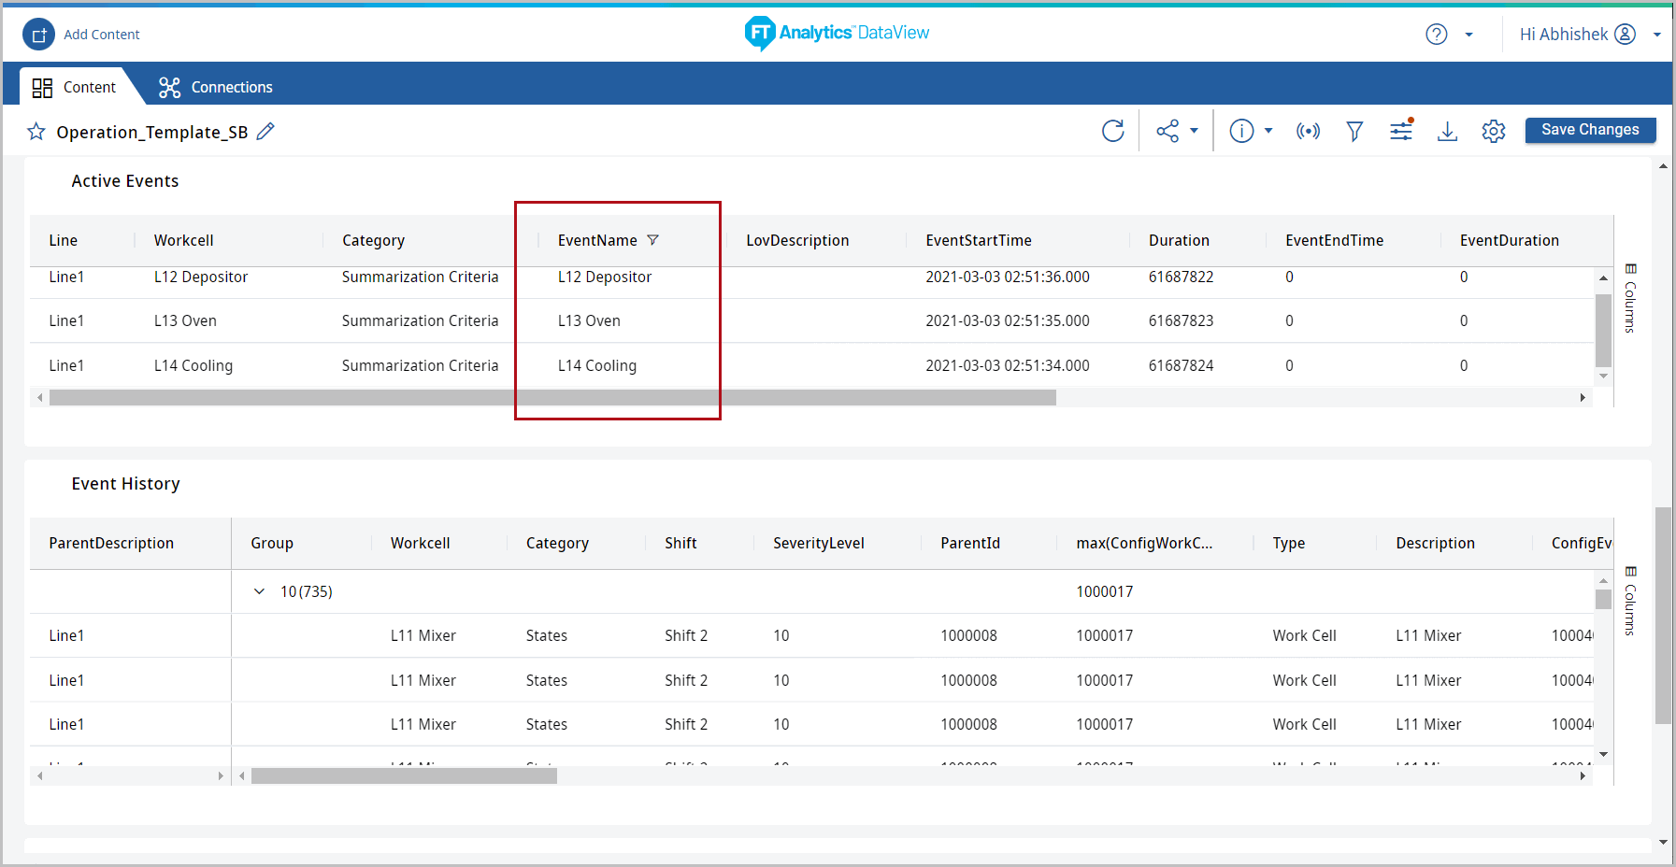Click the share icon
The height and width of the screenshot is (867, 1676).
point(1167,131)
